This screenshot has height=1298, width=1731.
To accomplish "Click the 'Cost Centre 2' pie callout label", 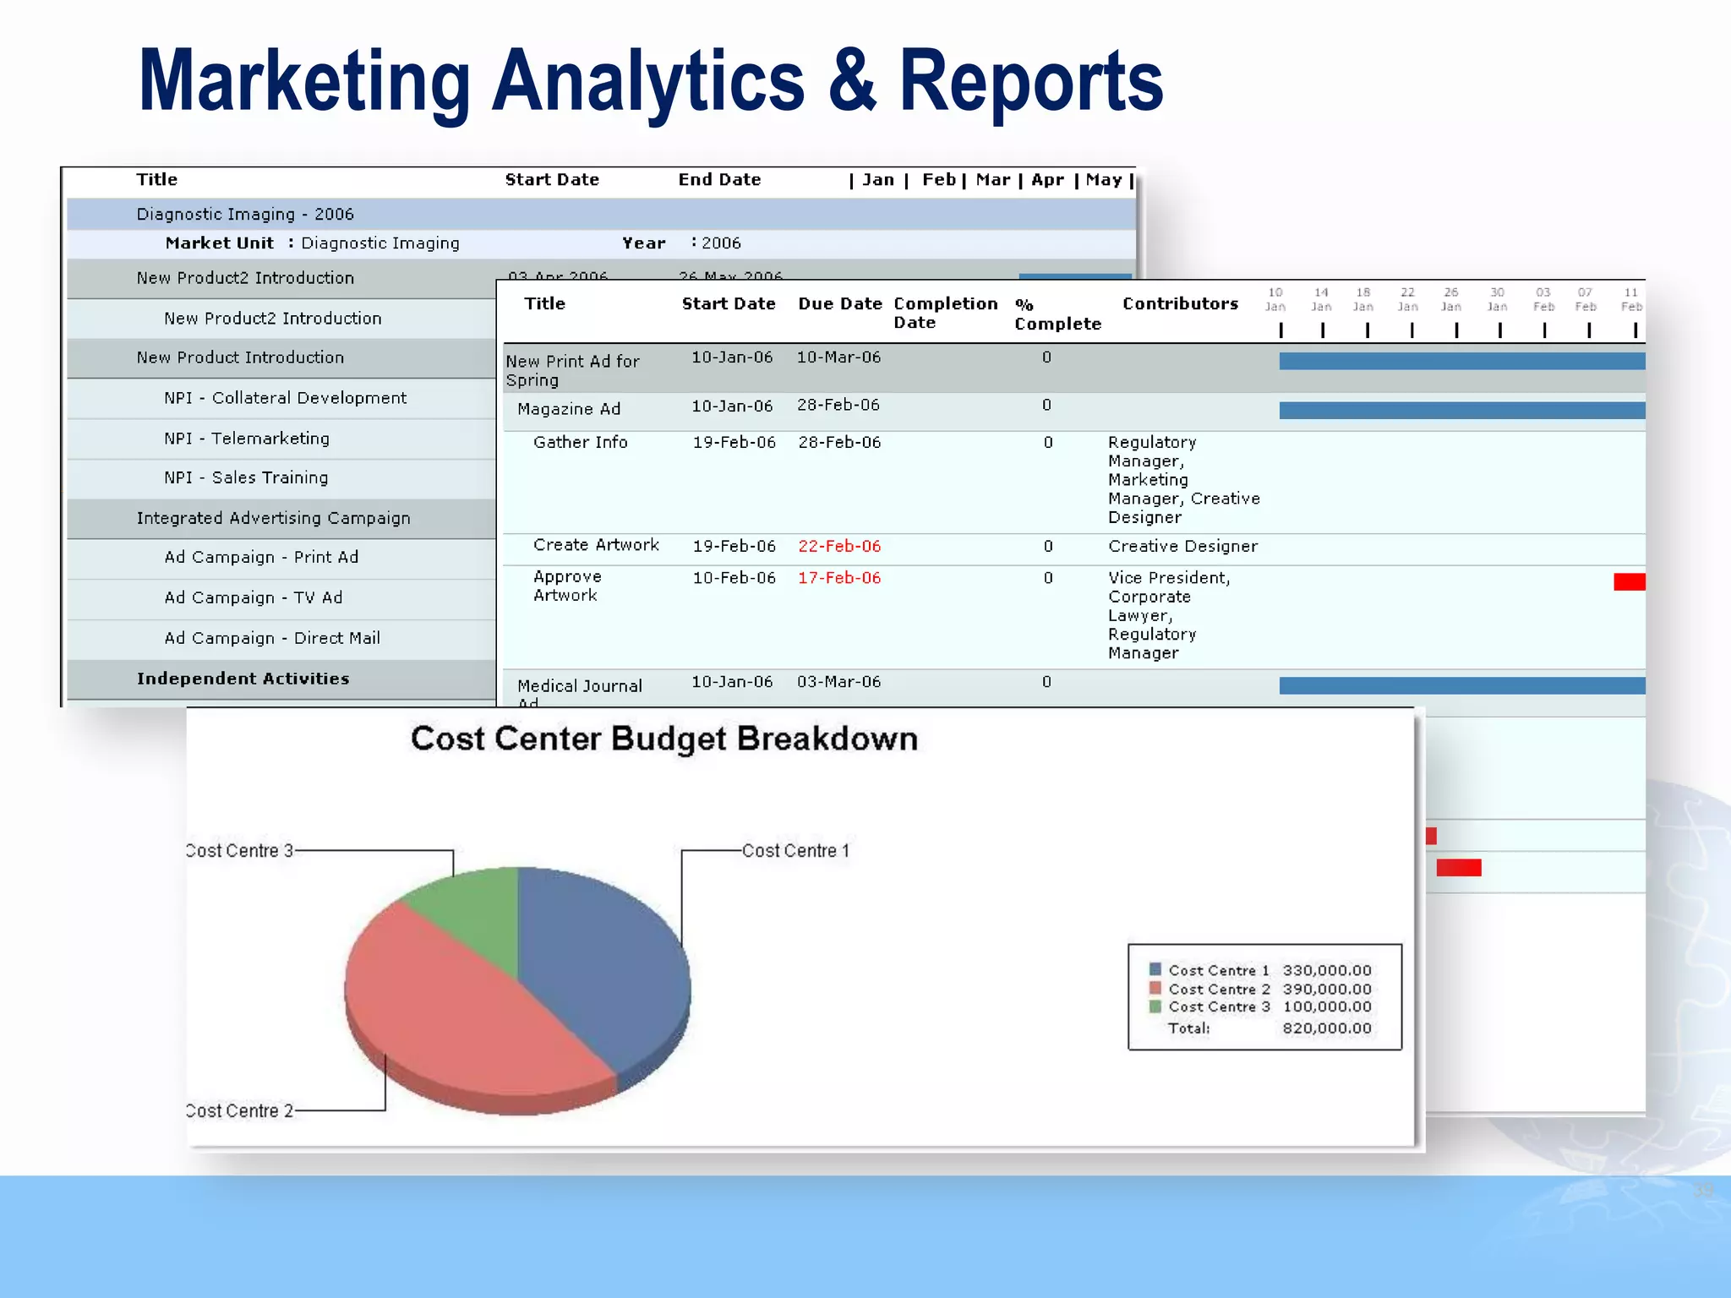I will point(240,1111).
